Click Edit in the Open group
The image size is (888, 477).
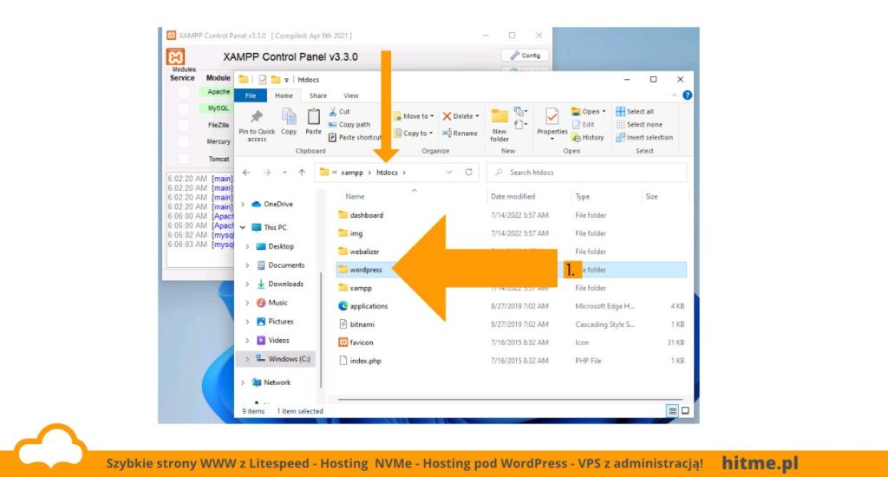(584, 125)
